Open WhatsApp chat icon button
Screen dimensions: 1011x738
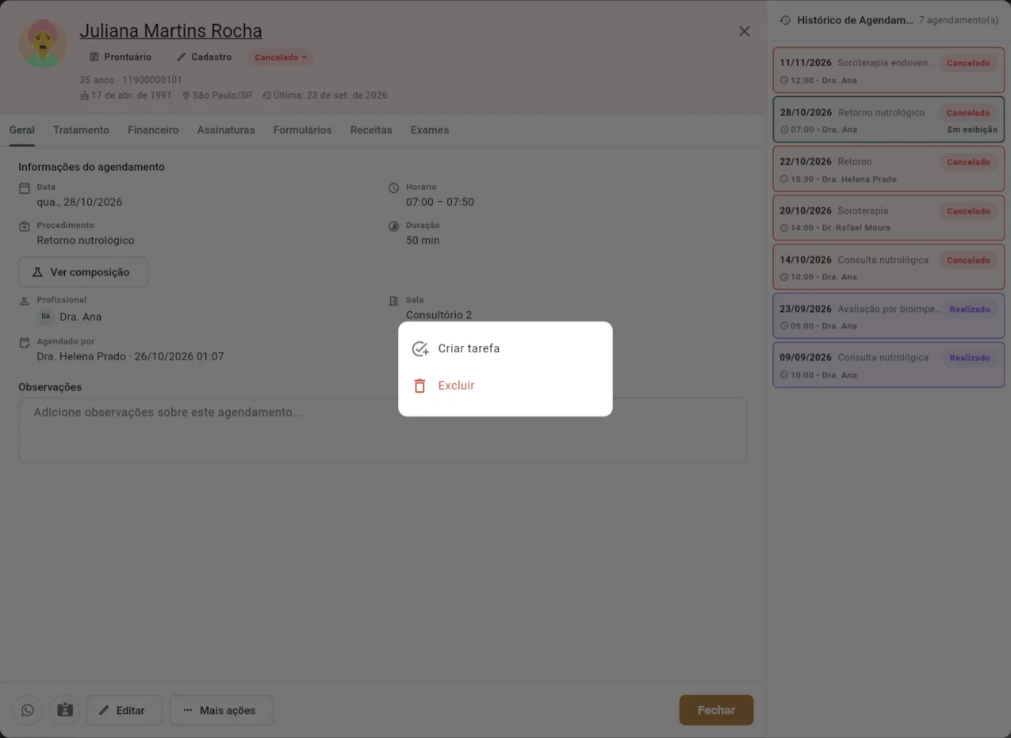point(28,710)
